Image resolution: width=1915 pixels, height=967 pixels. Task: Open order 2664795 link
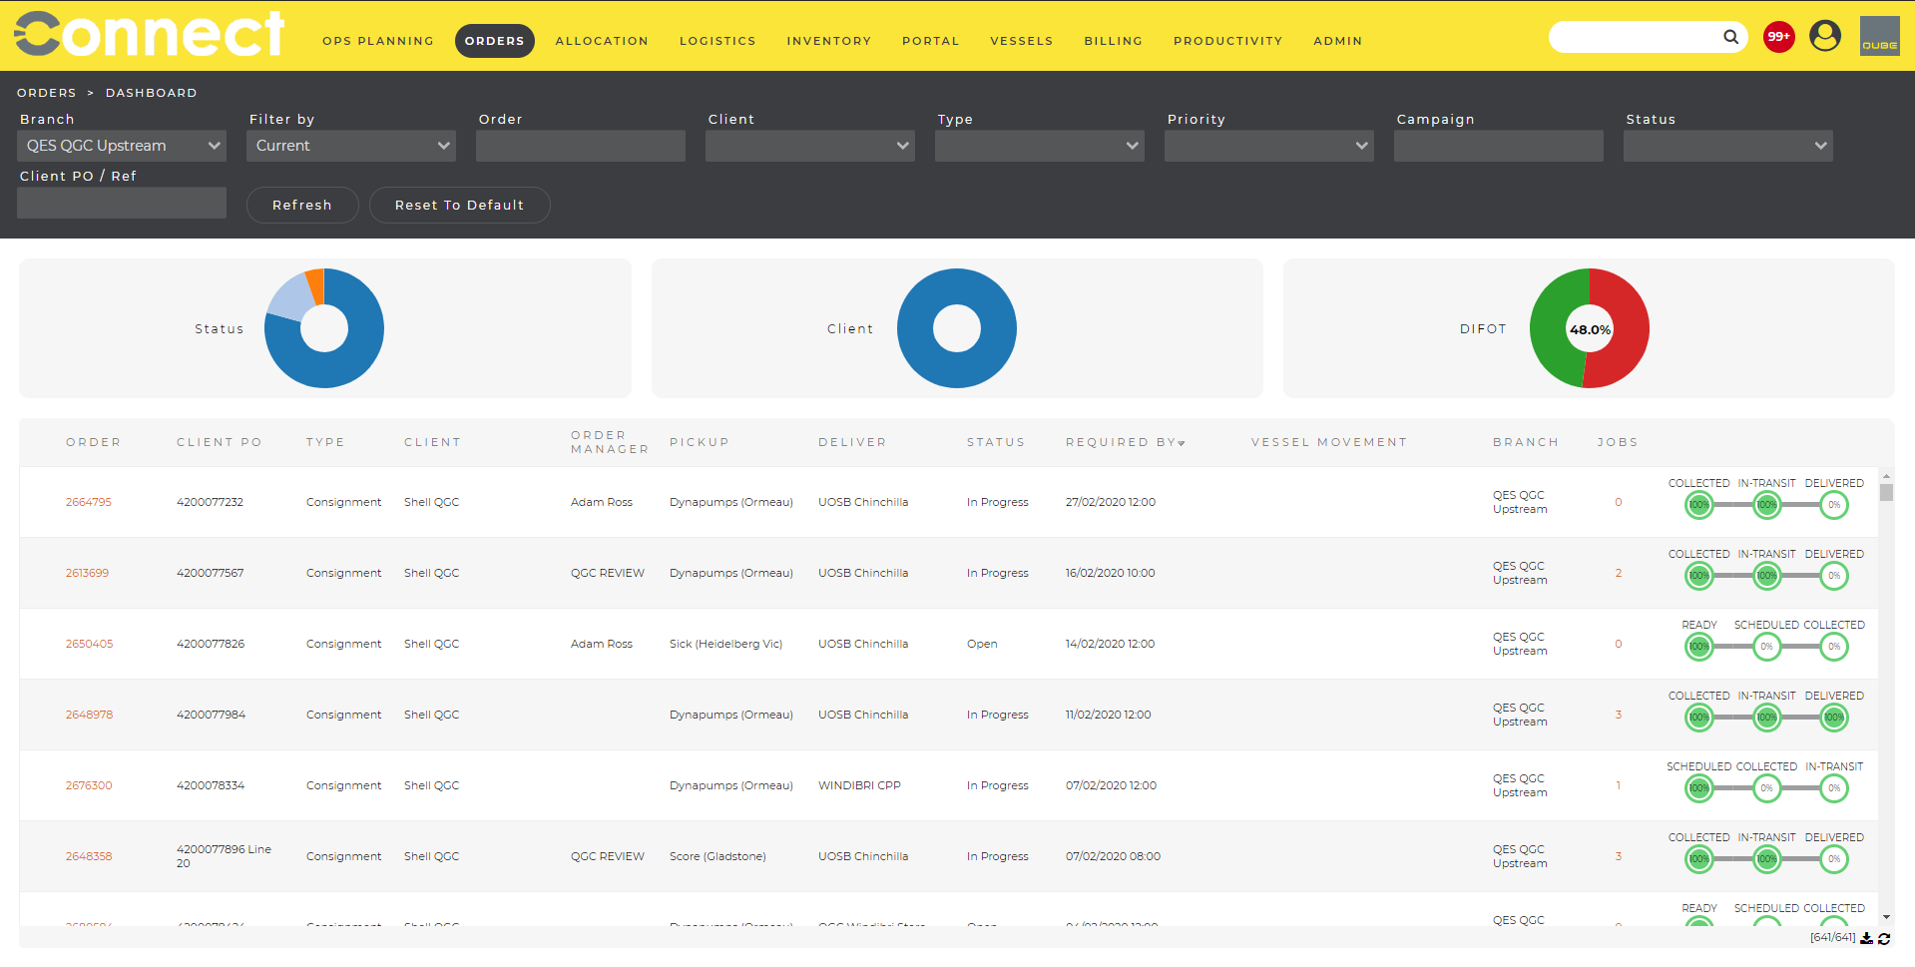(89, 502)
